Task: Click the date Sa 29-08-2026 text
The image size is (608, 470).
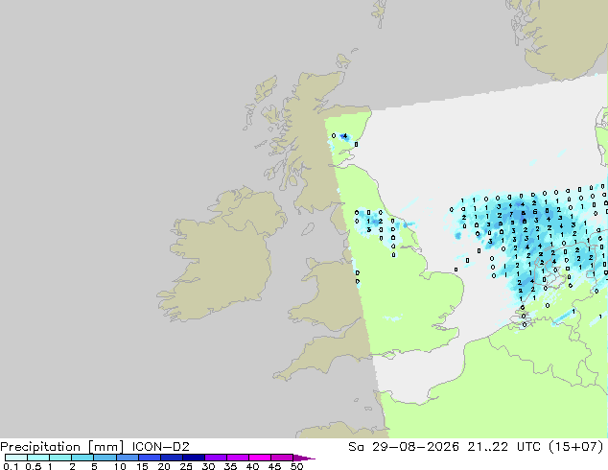Action: coord(404,447)
